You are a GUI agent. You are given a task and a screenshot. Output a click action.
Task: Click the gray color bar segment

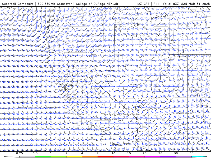27,157
